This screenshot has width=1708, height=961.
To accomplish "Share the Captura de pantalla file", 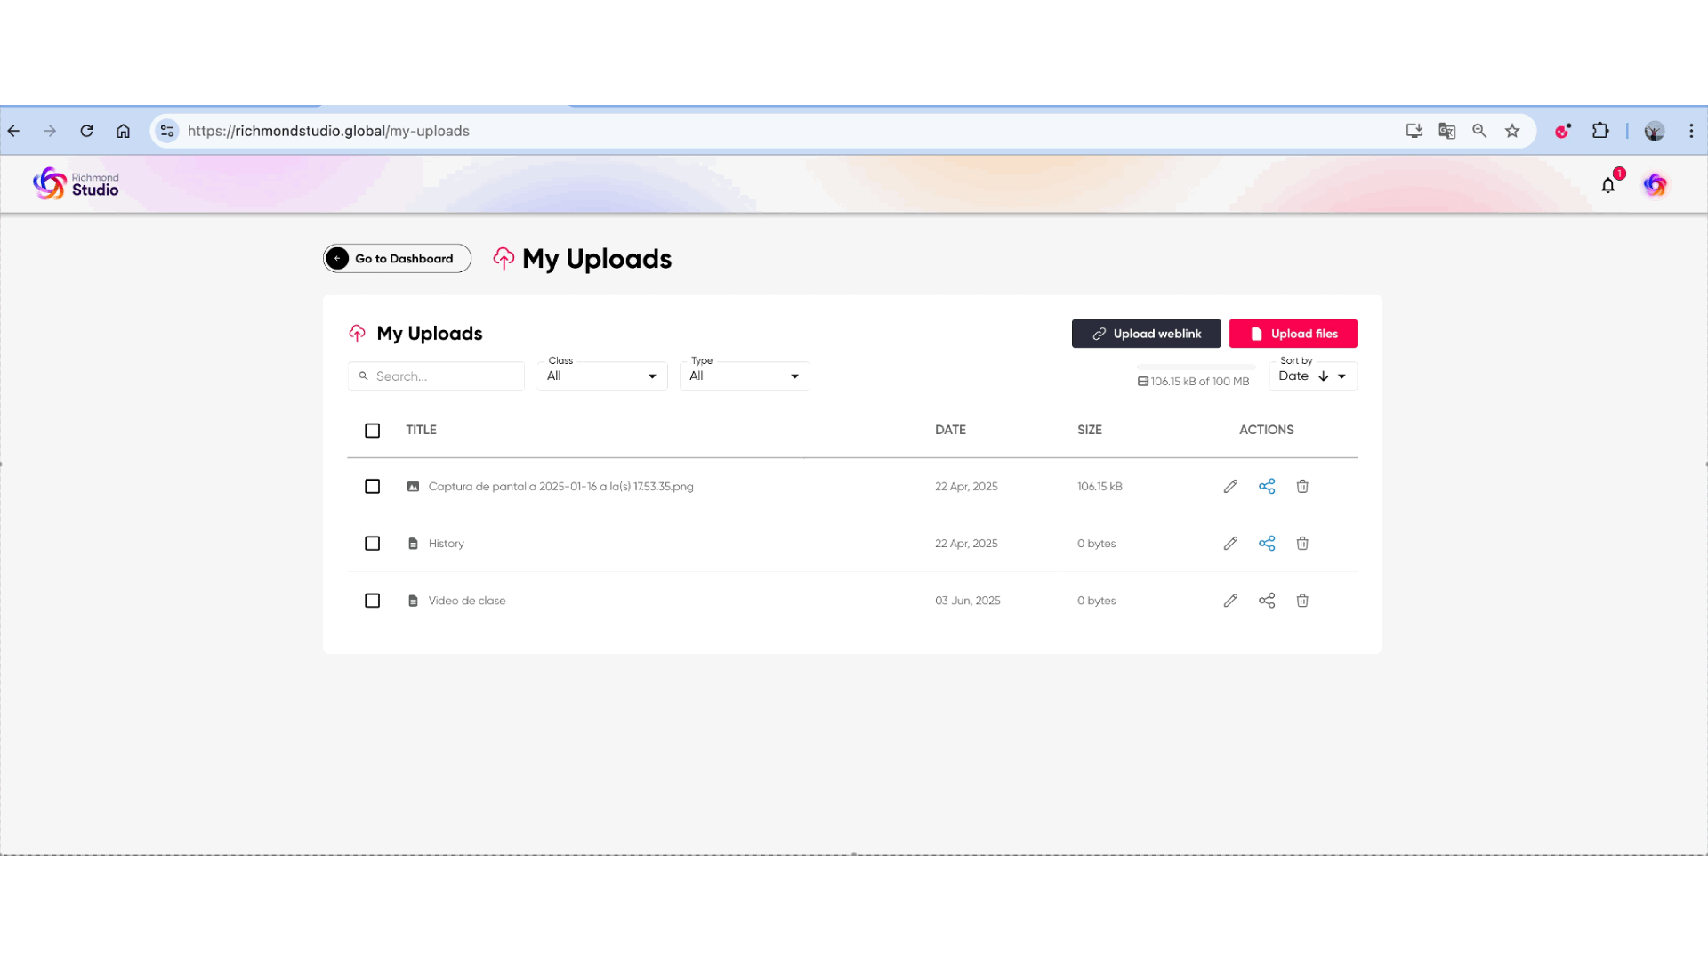I will tap(1267, 487).
